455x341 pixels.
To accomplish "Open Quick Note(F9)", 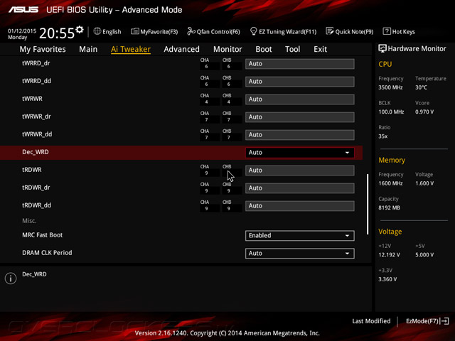I will [x=350, y=31].
